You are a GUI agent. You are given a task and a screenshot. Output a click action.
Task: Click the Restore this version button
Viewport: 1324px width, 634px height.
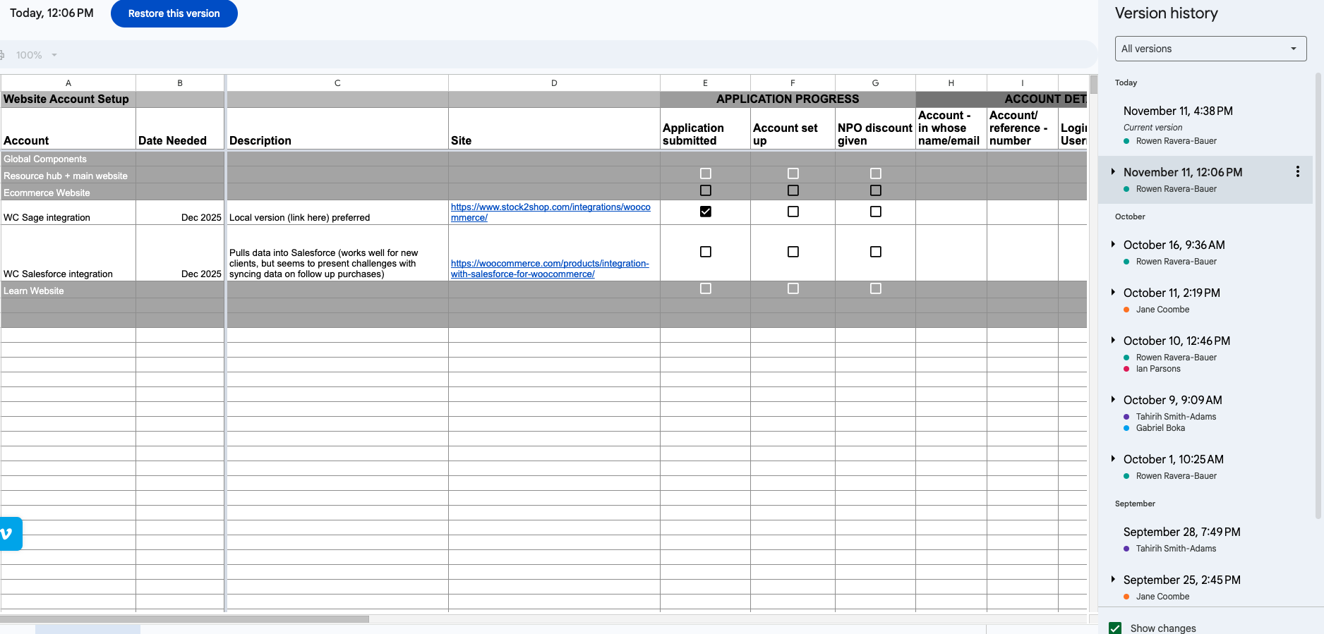174,13
